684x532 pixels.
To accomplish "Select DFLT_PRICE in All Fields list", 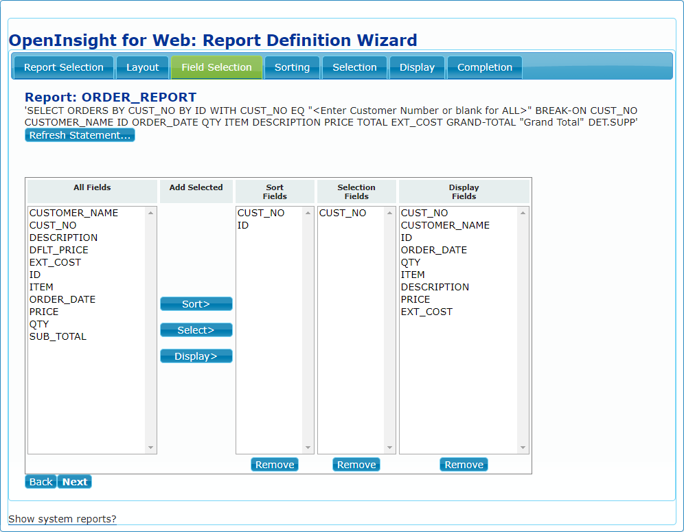I will pyautogui.click(x=87, y=250).
